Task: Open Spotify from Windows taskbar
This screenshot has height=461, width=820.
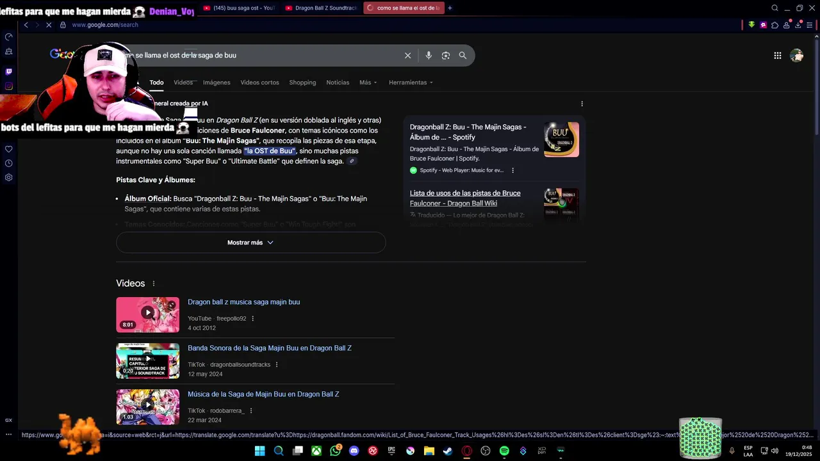Action: pyautogui.click(x=504, y=451)
